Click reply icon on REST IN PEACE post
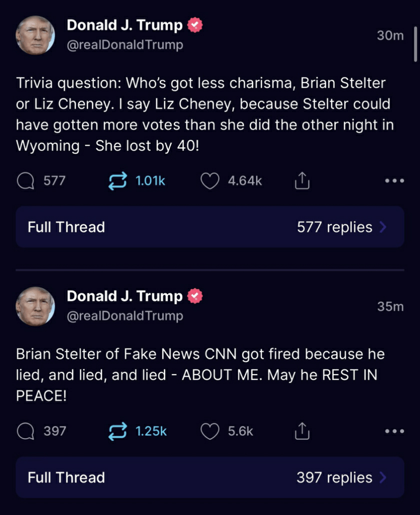This screenshot has width=420, height=515. 25,431
